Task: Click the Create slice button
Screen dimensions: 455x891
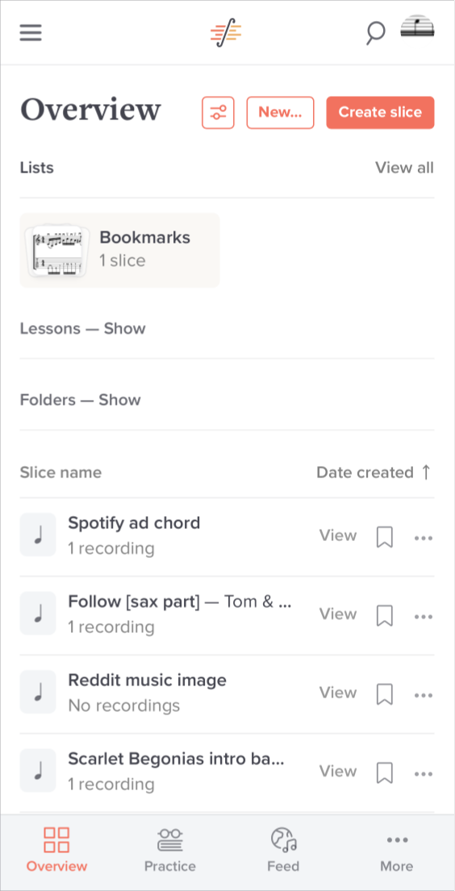Action: 381,113
